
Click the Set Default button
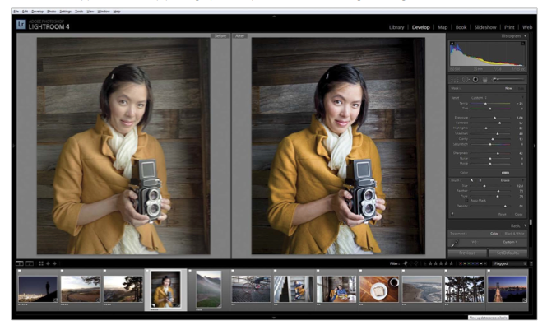click(508, 253)
